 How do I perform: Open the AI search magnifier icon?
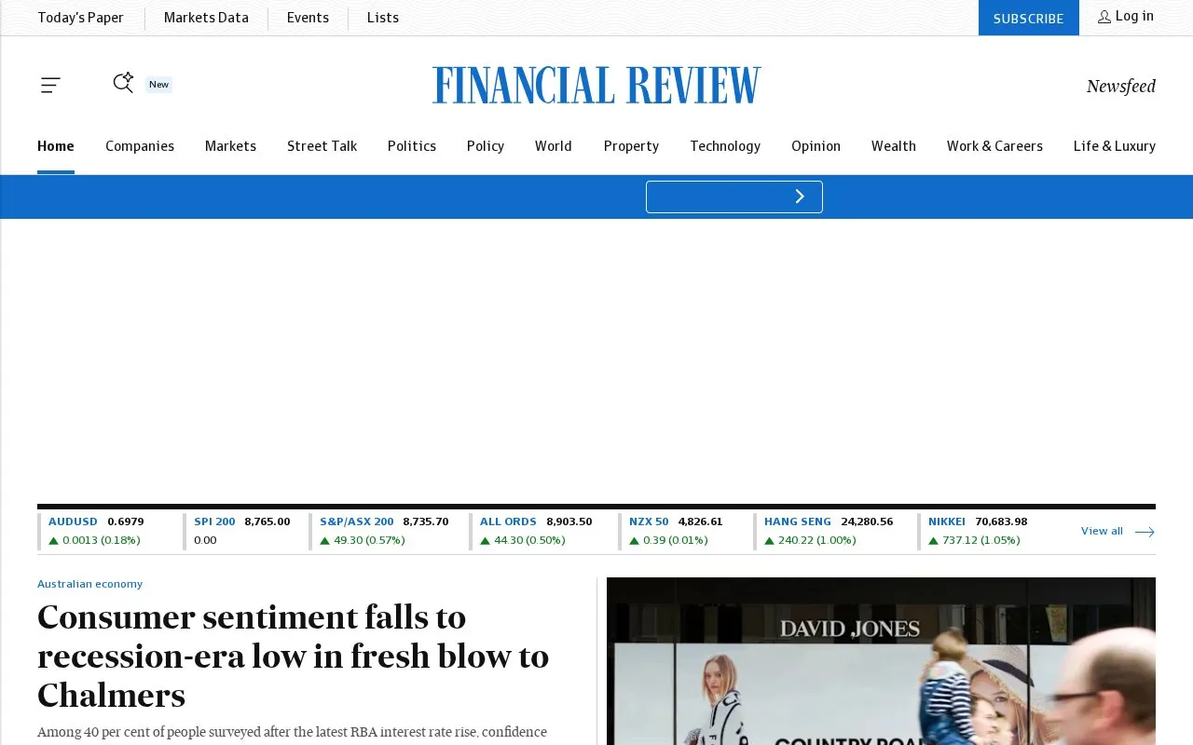point(123,83)
